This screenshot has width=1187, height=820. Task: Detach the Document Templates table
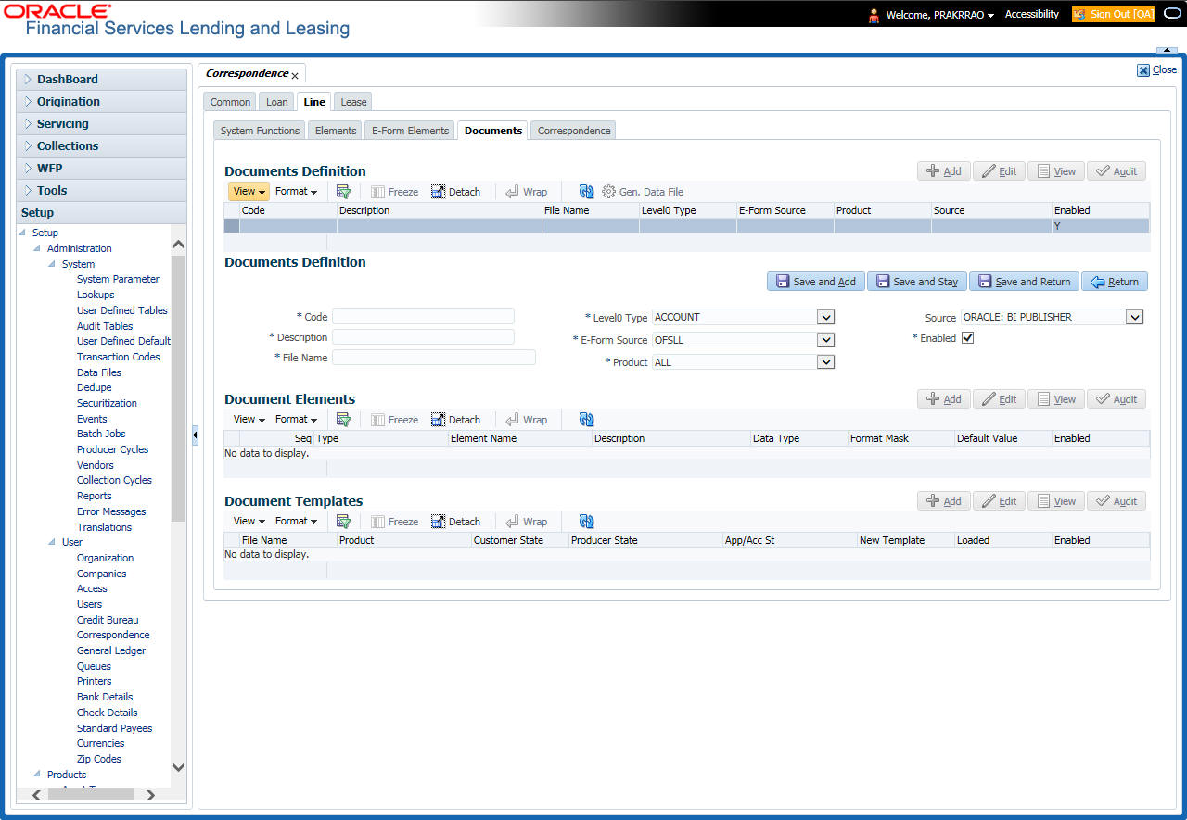pyautogui.click(x=455, y=522)
